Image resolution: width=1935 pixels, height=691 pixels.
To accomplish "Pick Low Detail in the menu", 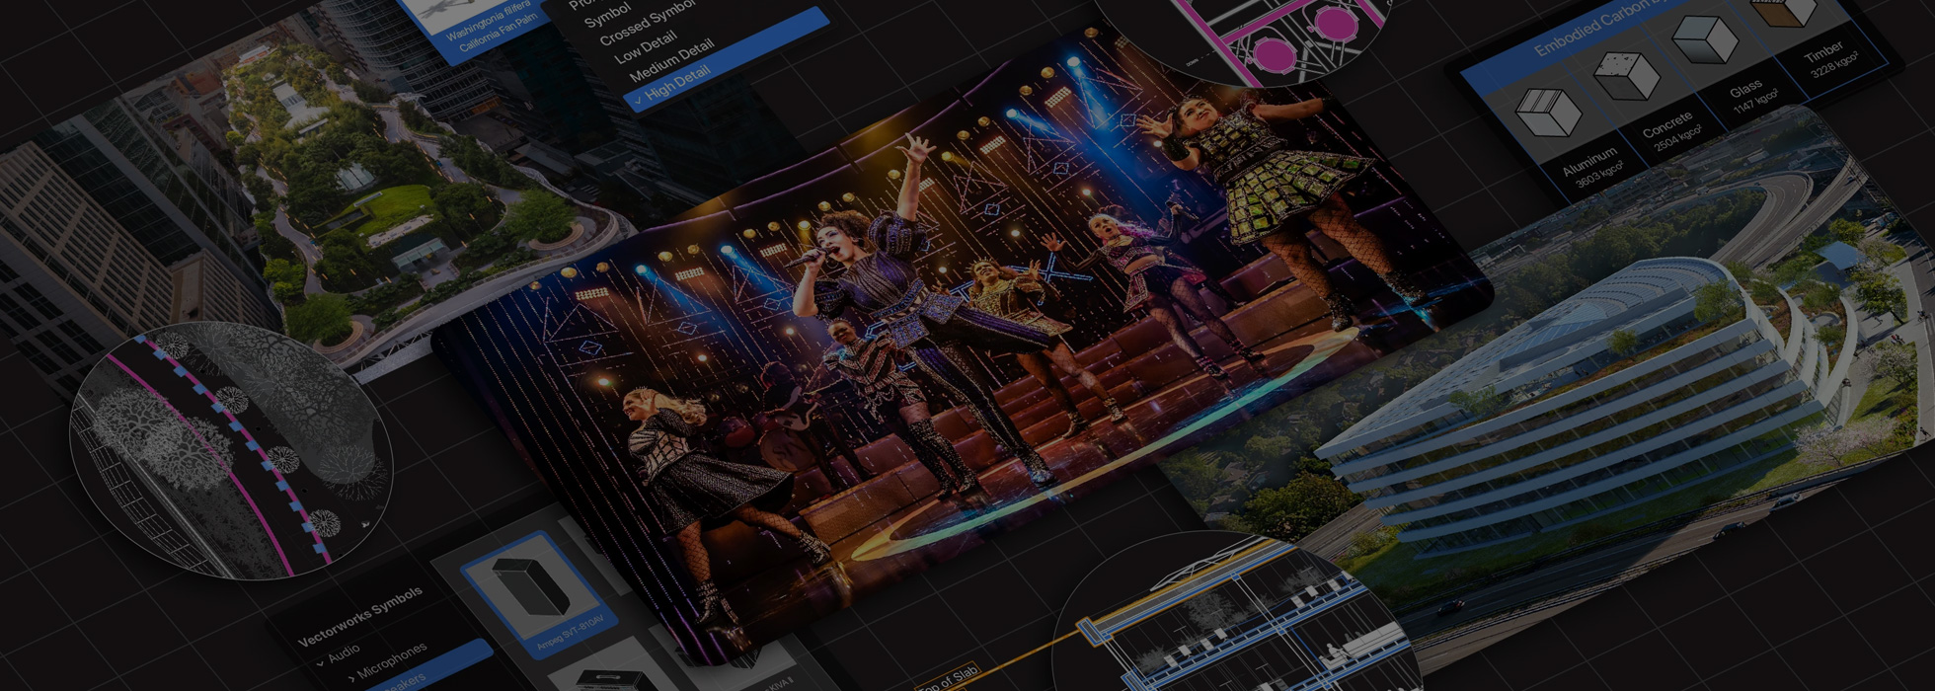I will (x=647, y=48).
